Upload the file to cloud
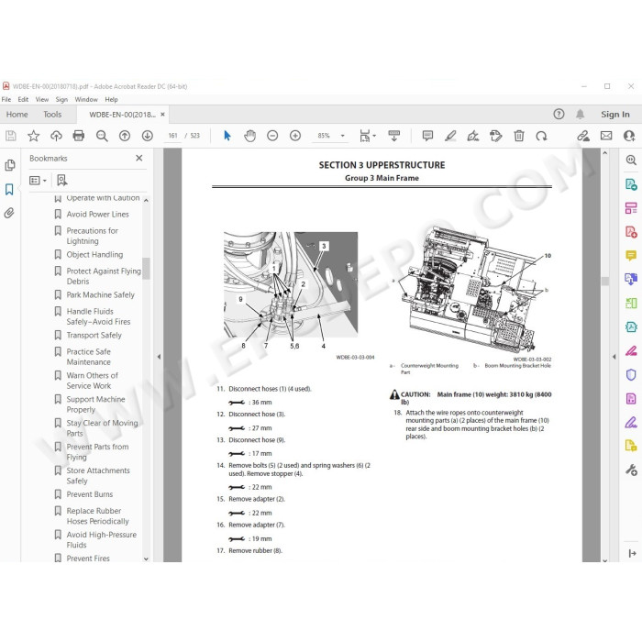Viewport: 642px width, 642px height. pyautogui.click(x=56, y=136)
